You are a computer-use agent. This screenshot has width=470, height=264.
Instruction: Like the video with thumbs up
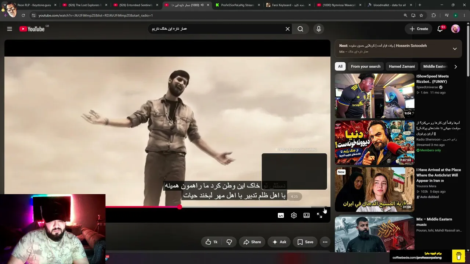[211, 242]
